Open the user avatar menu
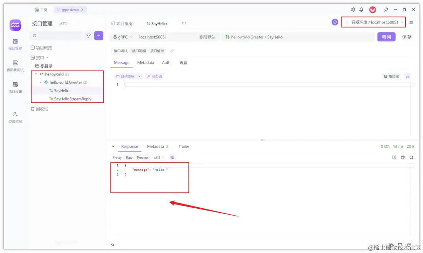Screen dimensions: 423x253 click(373, 10)
